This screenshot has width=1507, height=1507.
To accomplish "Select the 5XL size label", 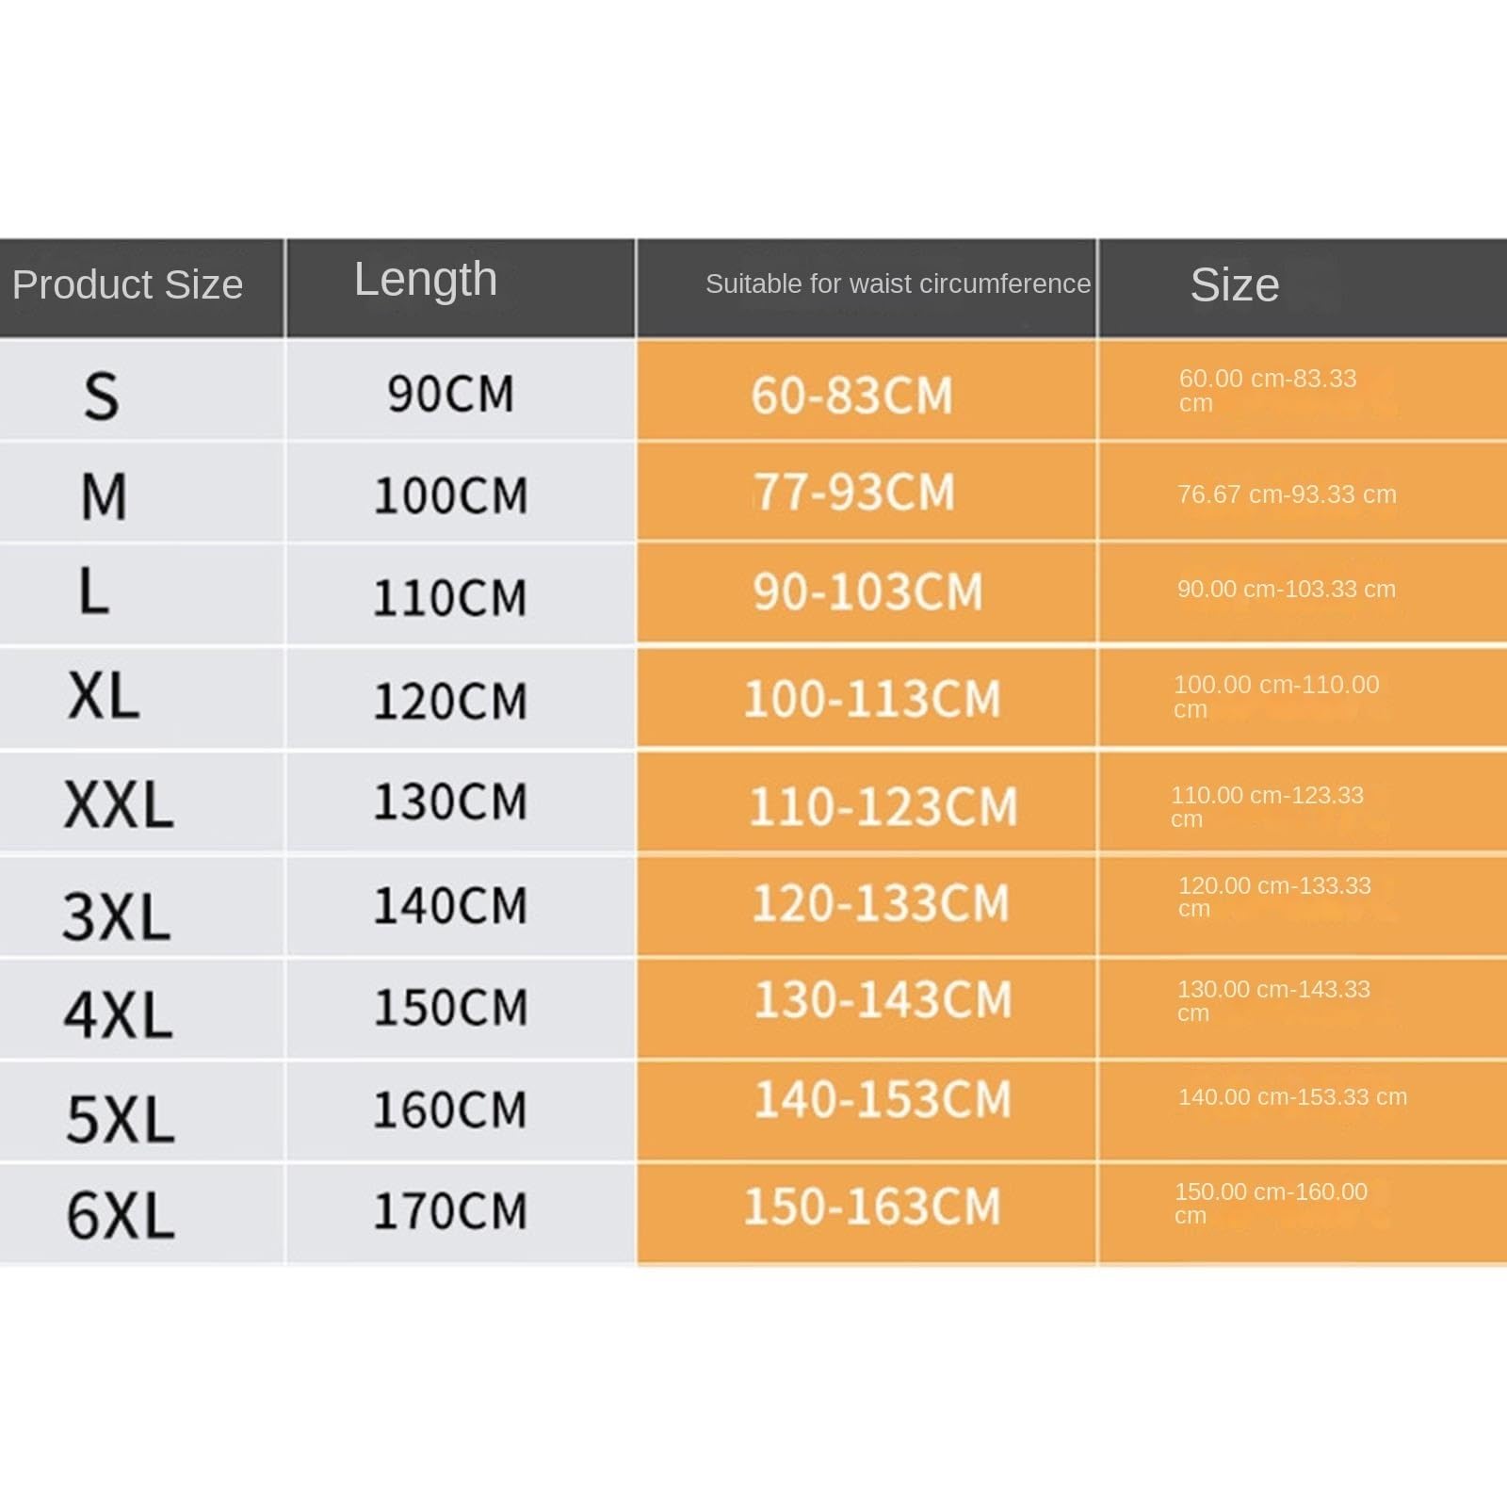I will pyautogui.click(x=121, y=1119).
